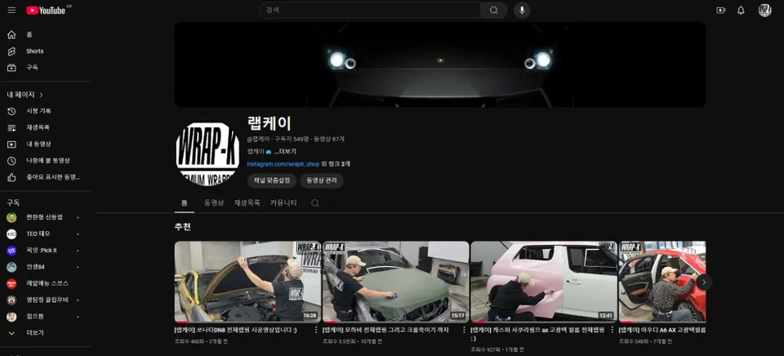Open options menu for 쏘나타DN8 video
784x356 pixels.
pos(315,330)
